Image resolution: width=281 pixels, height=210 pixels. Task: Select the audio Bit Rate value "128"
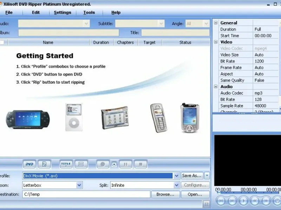click(266, 99)
